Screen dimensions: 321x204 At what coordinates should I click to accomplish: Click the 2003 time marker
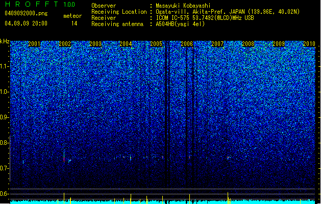(95, 44)
